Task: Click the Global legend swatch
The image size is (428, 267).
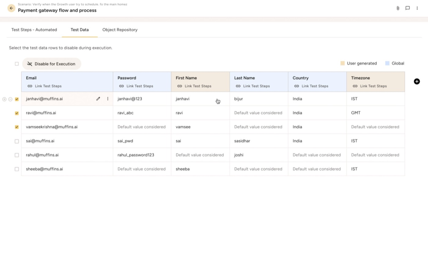Action: coord(387,63)
